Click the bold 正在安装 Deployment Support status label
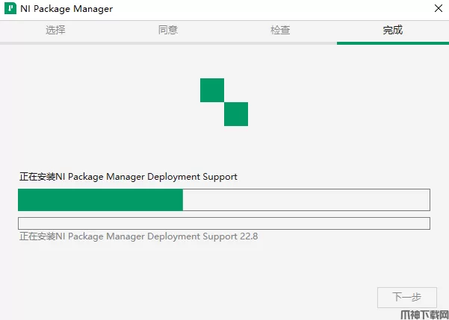449x320 pixels. point(128,177)
